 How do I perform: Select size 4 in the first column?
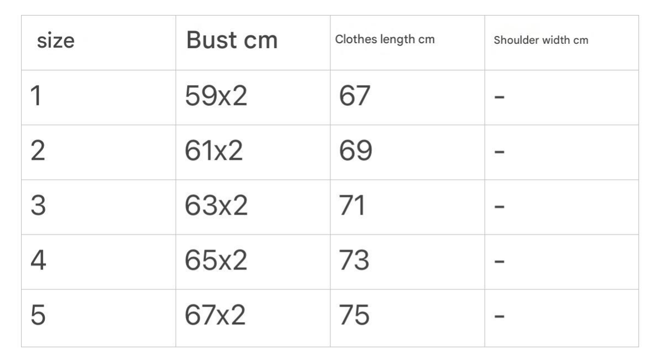point(37,261)
